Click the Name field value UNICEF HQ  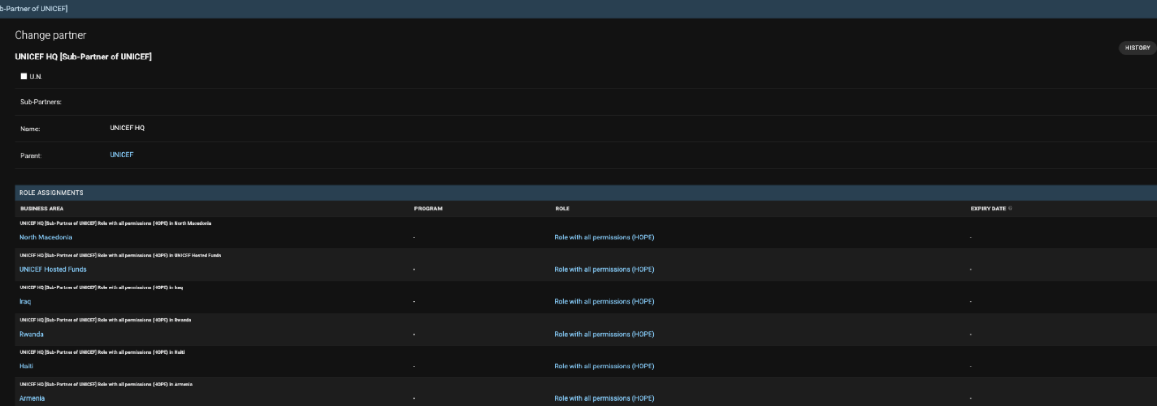click(x=127, y=128)
